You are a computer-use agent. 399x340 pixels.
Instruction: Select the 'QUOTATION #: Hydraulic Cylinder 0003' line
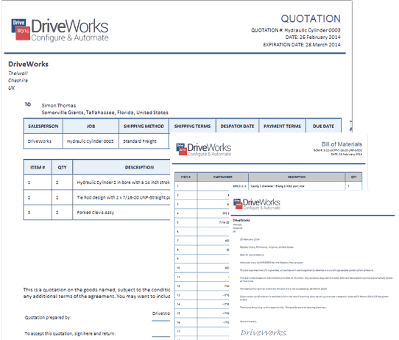coord(296,30)
